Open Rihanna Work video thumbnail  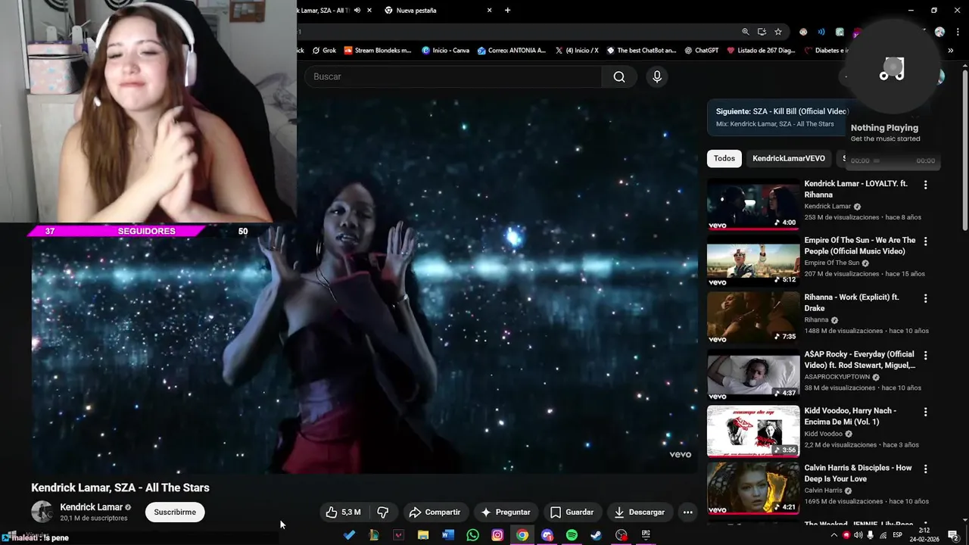(x=753, y=318)
